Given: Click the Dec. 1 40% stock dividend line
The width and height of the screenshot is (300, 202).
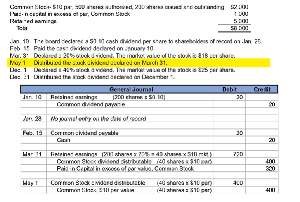Looking at the screenshot, I should pos(134,70).
